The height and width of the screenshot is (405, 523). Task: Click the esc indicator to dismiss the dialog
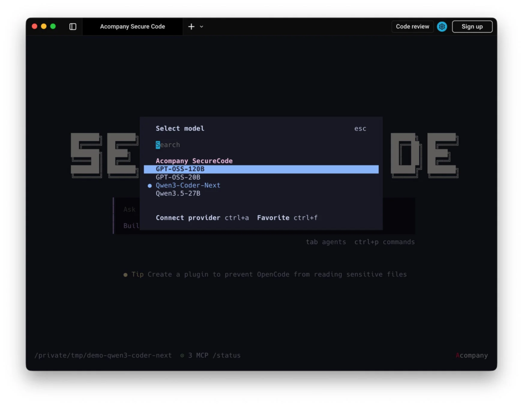[360, 128]
